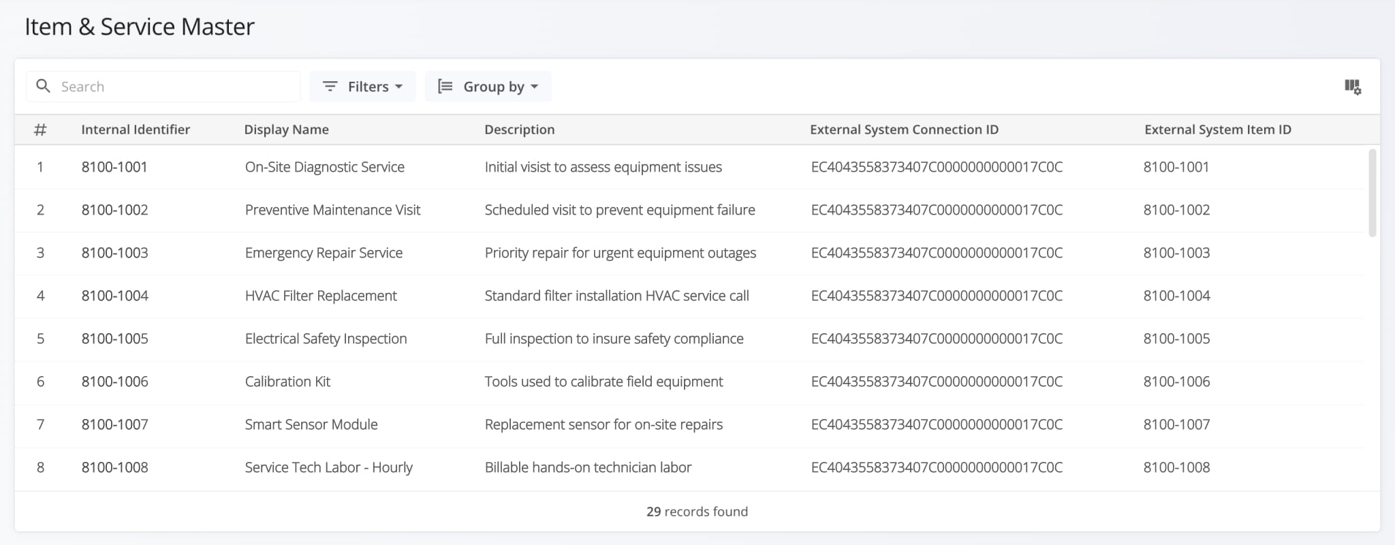Click 'Priority repair for urgent equipment outages' description
Viewport: 1395px width, 545px height.
621,253
